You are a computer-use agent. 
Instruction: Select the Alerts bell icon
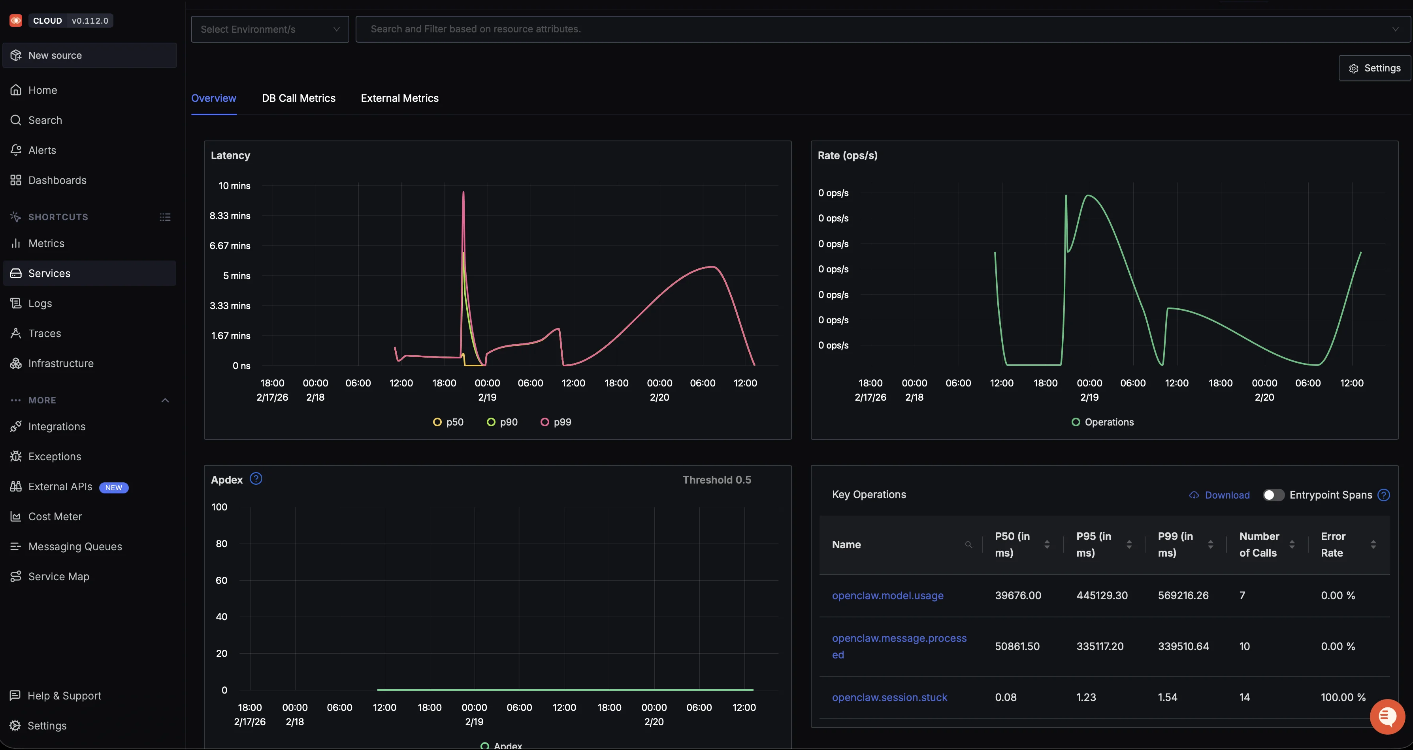pos(16,150)
